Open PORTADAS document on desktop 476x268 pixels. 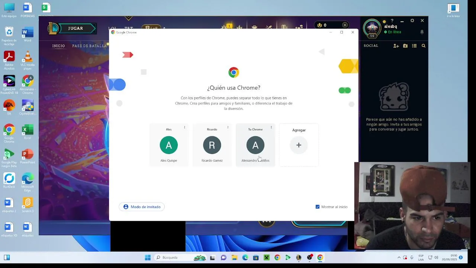coord(28,10)
